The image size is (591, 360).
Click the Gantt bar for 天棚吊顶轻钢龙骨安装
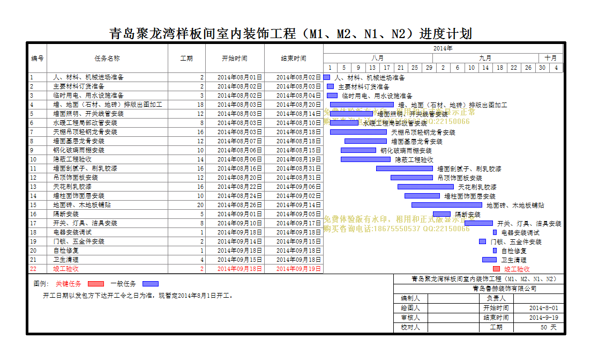coord(358,132)
